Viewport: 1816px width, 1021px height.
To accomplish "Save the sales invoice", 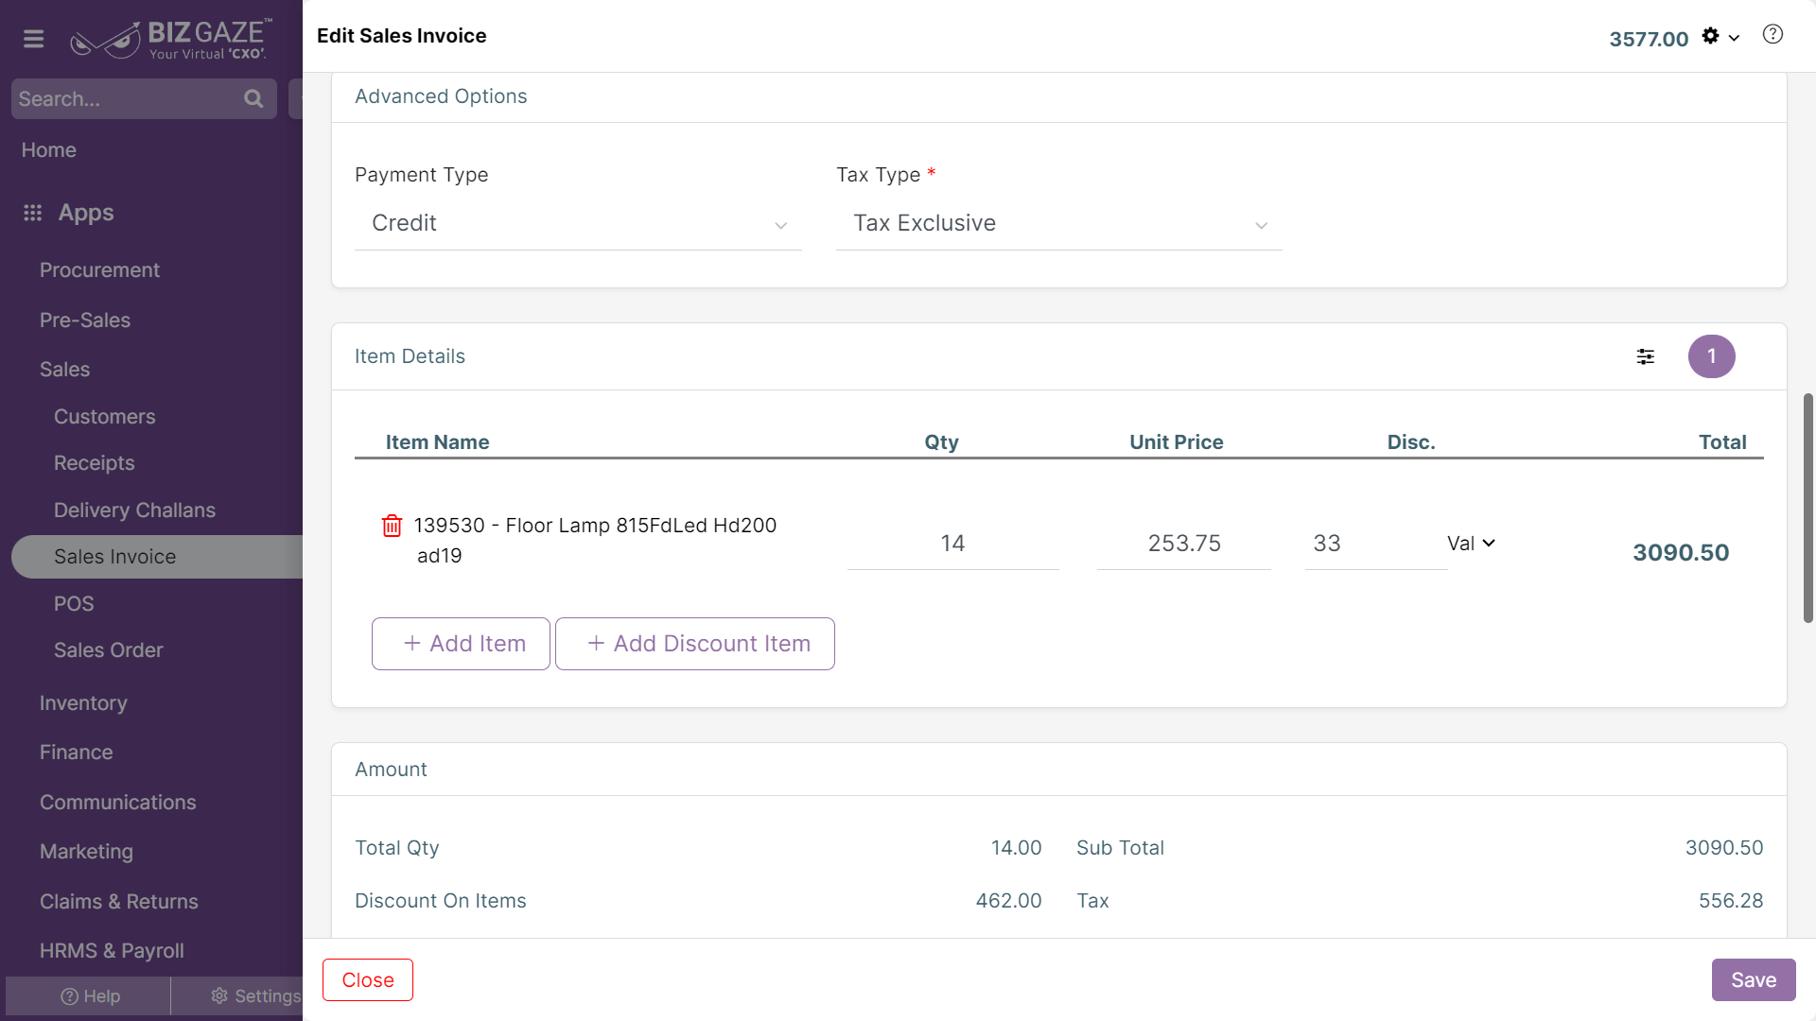I will [1753, 980].
